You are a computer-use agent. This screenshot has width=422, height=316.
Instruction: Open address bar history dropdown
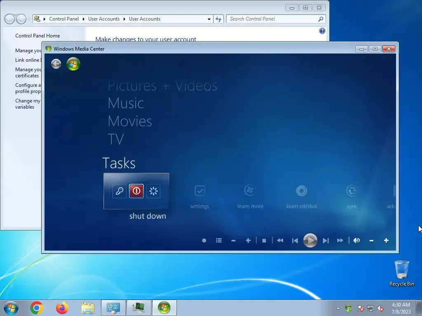click(x=209, y=19)
